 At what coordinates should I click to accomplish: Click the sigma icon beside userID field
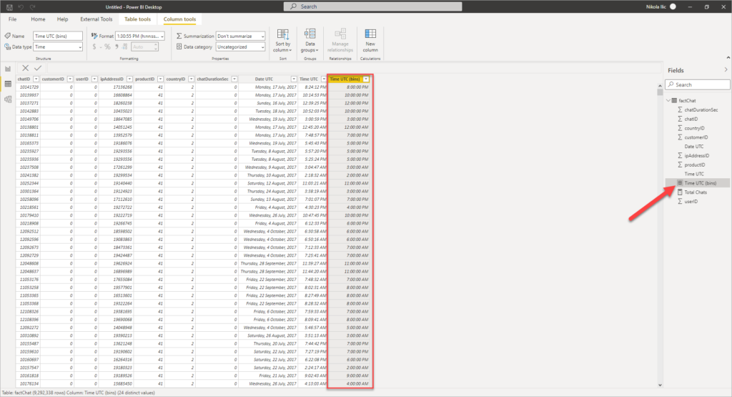pos(680,201)
